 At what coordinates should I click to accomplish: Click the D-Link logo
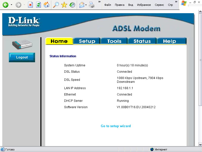[24, 22]
